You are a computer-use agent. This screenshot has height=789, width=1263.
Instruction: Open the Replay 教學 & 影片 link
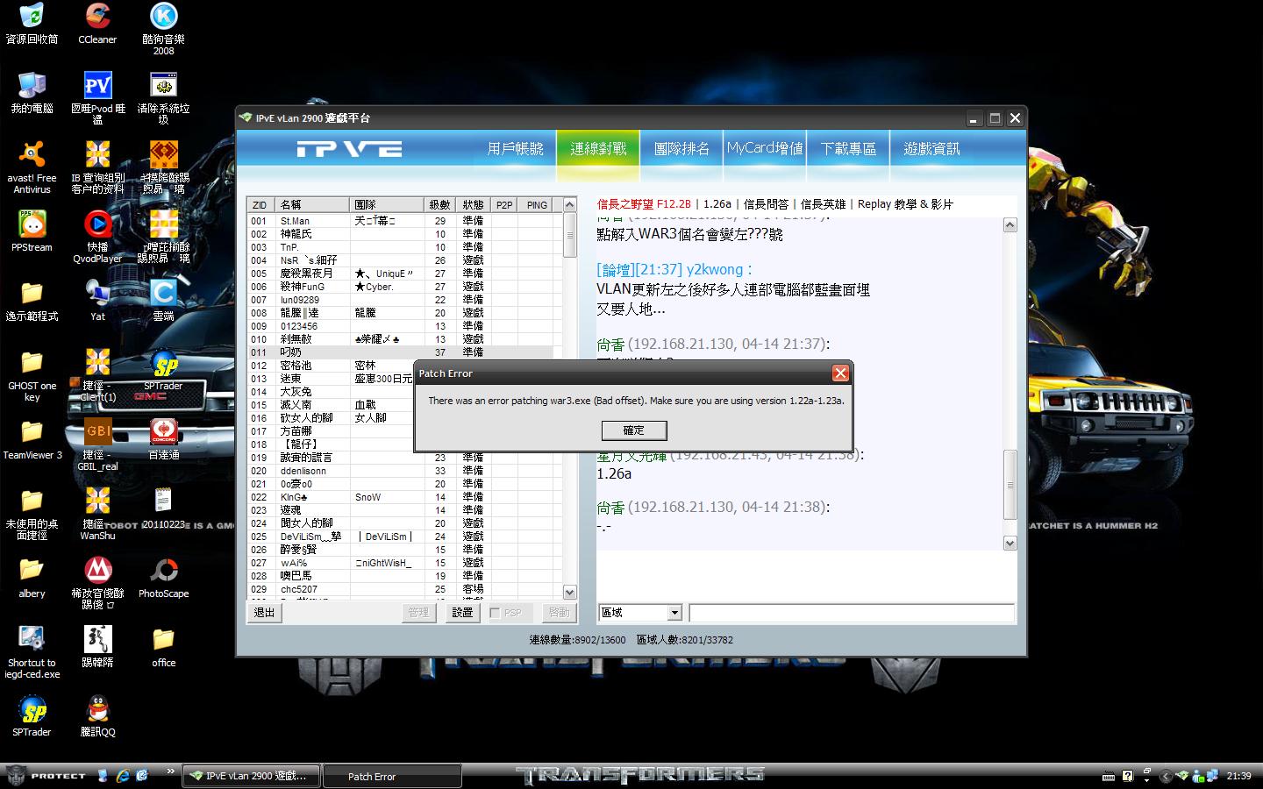(x=905, y=204)
